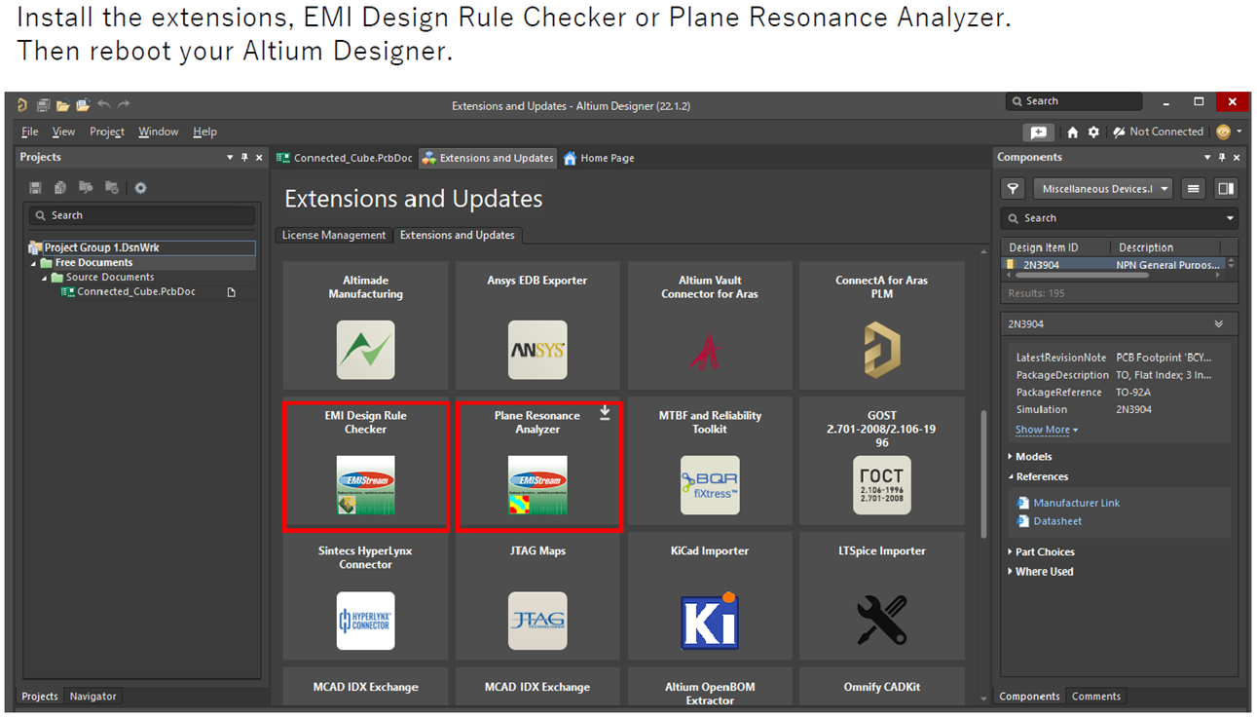Image resolution: width=1257 pixels, height=718 pixels.
Task: Open Projects panel settings gear
Action: click(140, 188)
